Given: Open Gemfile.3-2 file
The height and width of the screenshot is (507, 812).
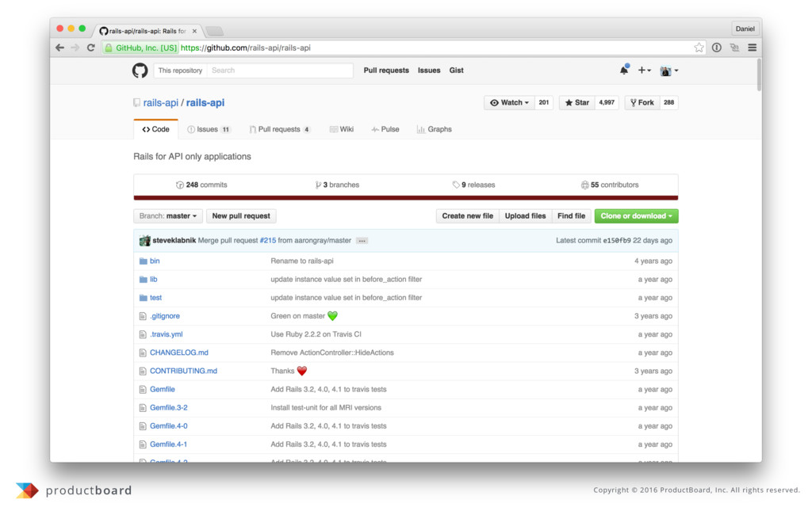Looking at the screenshot, I should 169,408.
